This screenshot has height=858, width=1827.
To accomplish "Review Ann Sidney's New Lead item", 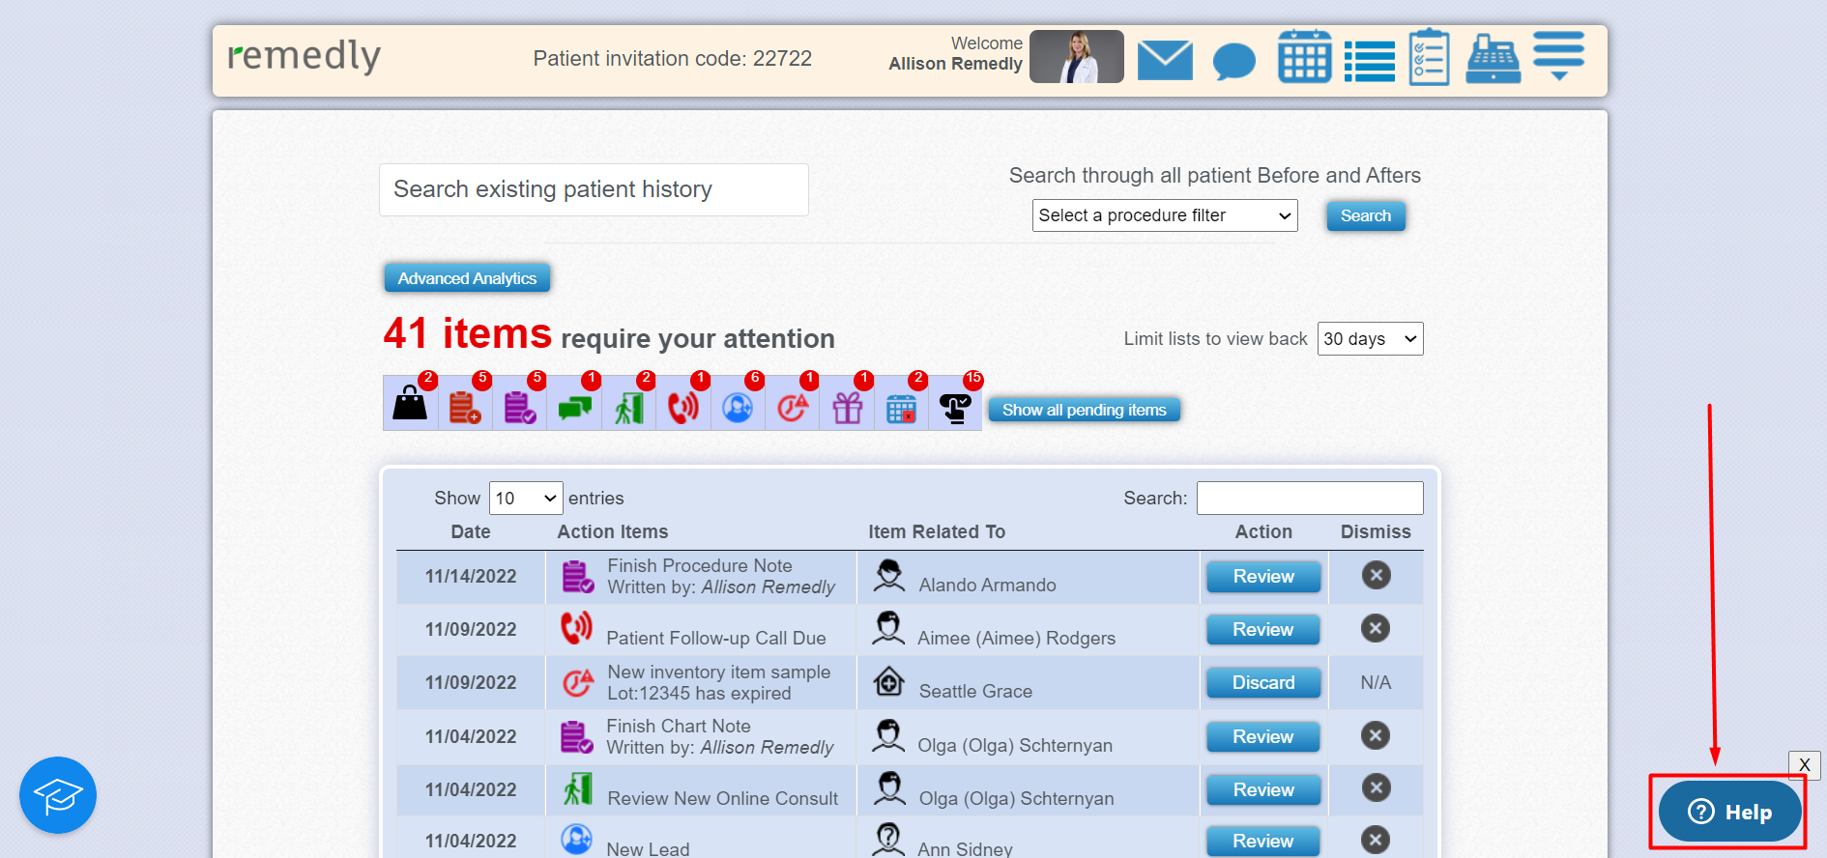I will (1263, 842).
